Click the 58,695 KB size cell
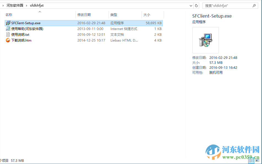 tap(153, 23)
